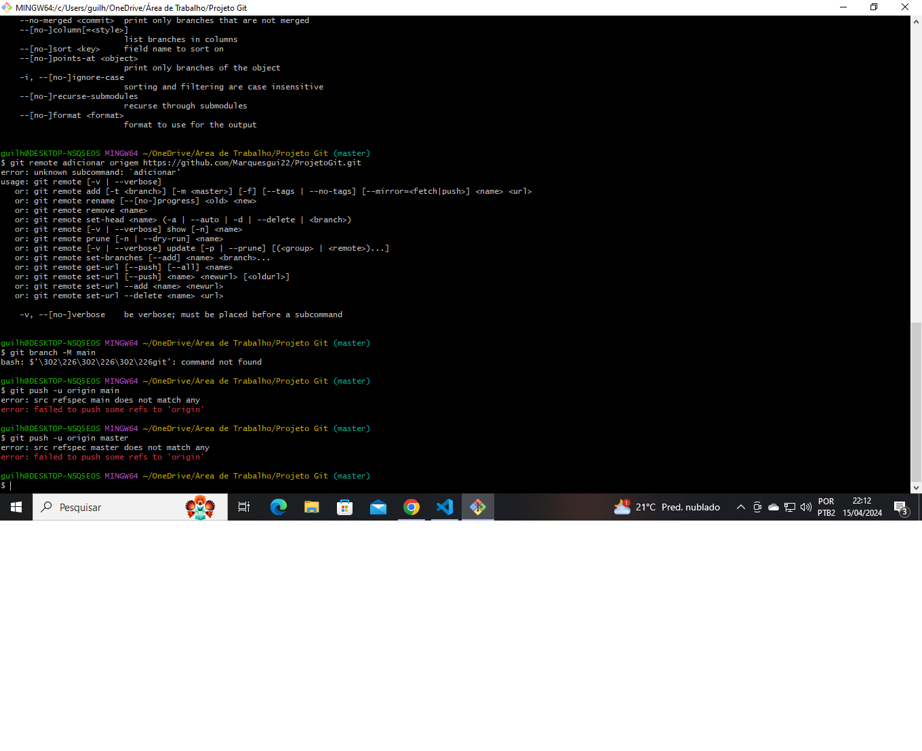This screenshot has height=751, width=922.
Task: Click 'format to use for the output'
Action: [x=191, y=125]
